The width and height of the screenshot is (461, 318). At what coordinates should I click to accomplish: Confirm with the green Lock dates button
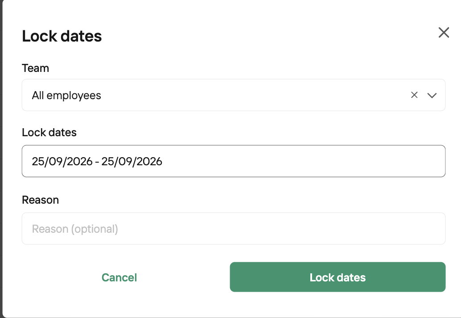[x=338, y=277]
